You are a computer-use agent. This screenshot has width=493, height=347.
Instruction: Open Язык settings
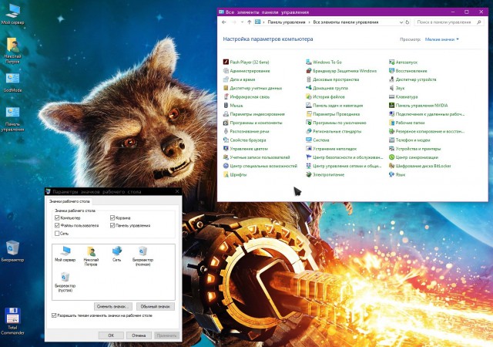click(397, 174)
